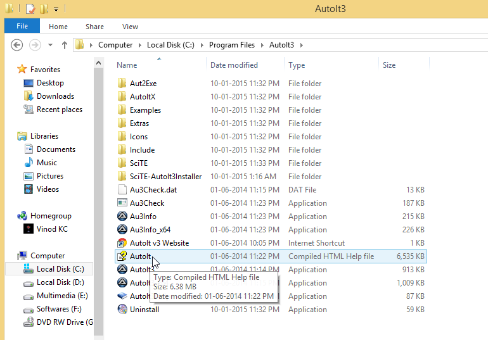
Task: Click the Local Disk (C:) drive icon
Action: (29, 269)
